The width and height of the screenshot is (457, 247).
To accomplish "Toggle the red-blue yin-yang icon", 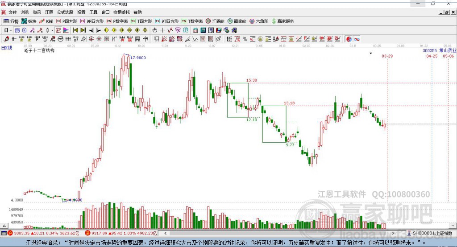I will tap(349, 39).
